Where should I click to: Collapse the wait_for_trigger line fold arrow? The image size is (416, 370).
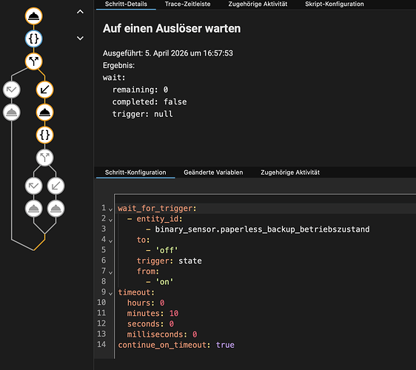[110, 209]
